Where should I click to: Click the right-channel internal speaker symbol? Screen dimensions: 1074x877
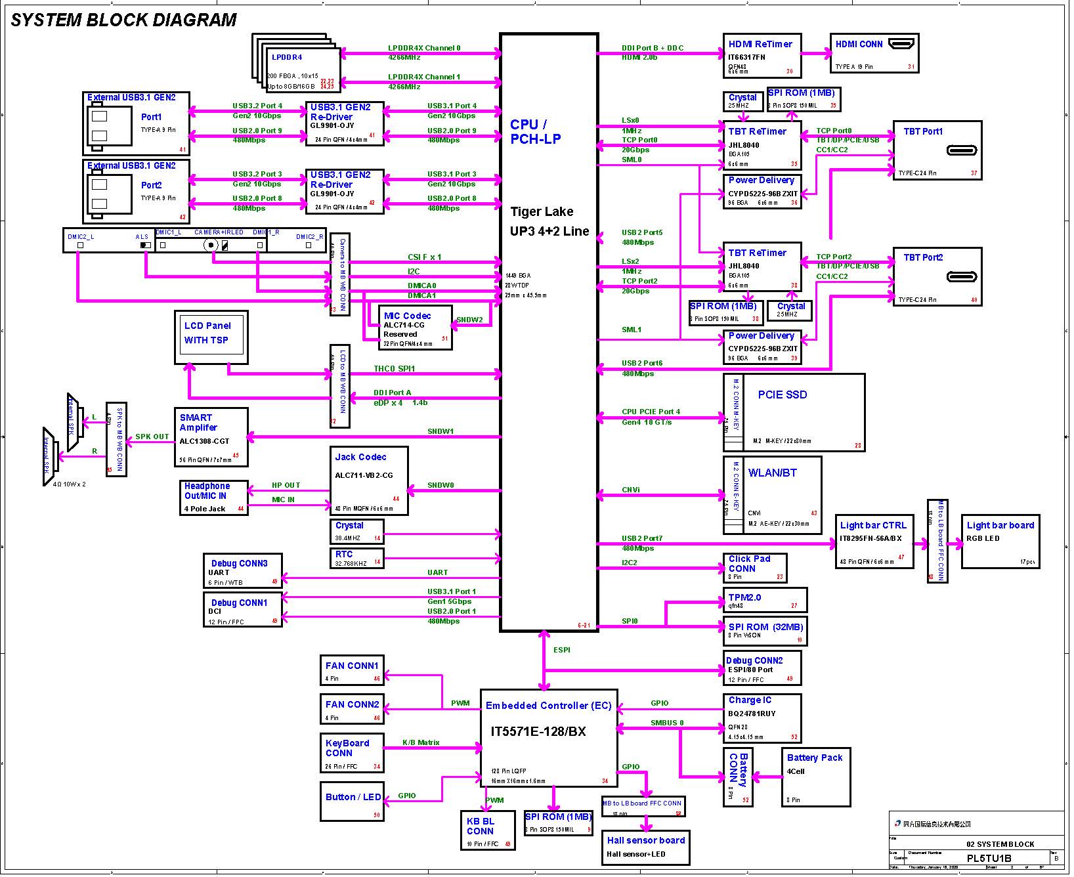tap(51, 456)
